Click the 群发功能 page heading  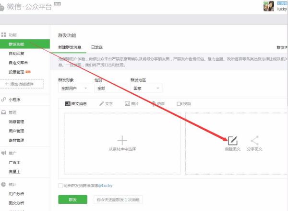pyautogui.click(x=67, y=35)
